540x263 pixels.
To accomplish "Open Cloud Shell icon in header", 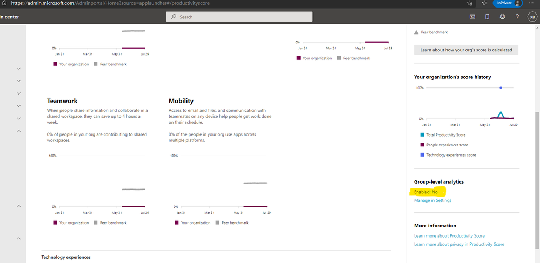I will pyautogui.click(x=473, y=17).
